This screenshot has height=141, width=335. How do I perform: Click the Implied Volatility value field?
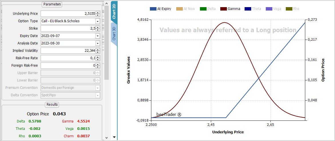tap(68, 51)
